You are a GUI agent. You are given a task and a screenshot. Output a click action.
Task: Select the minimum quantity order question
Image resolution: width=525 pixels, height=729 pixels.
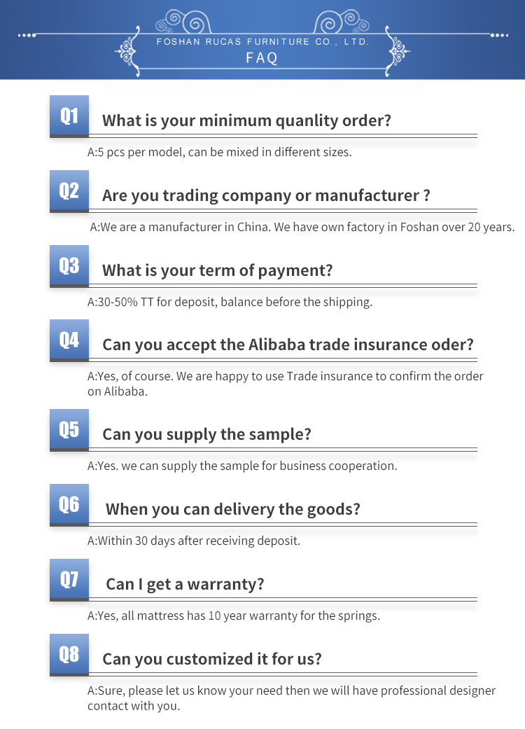[x=246, y=120]
